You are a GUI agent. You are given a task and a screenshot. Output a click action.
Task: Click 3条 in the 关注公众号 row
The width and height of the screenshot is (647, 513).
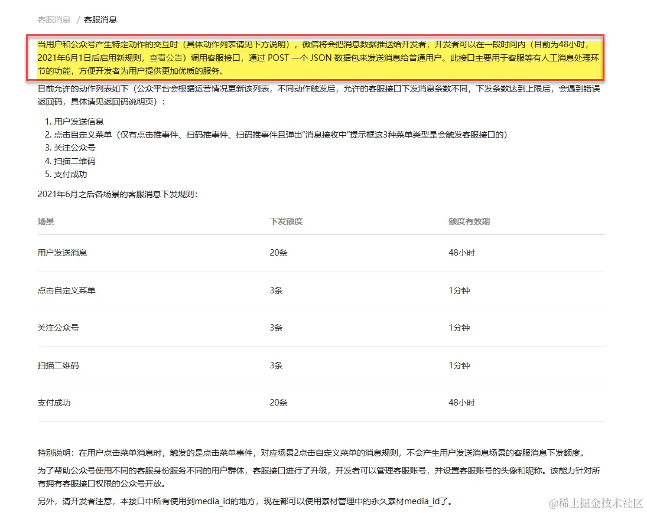point(276,328)
